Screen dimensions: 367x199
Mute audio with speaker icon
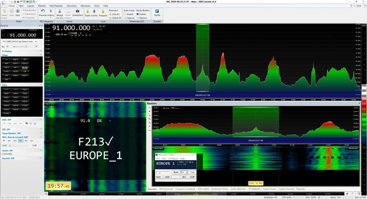click(x=7, y=46)
